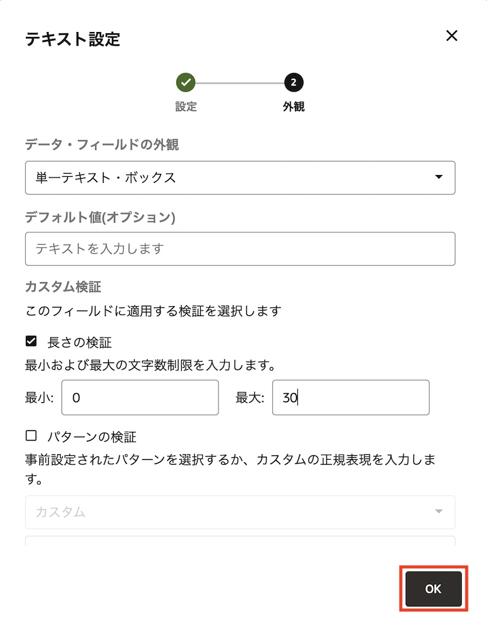Click the progress line between wizard steps
This screenshot has width=487, height=631.
click(239, 82)
